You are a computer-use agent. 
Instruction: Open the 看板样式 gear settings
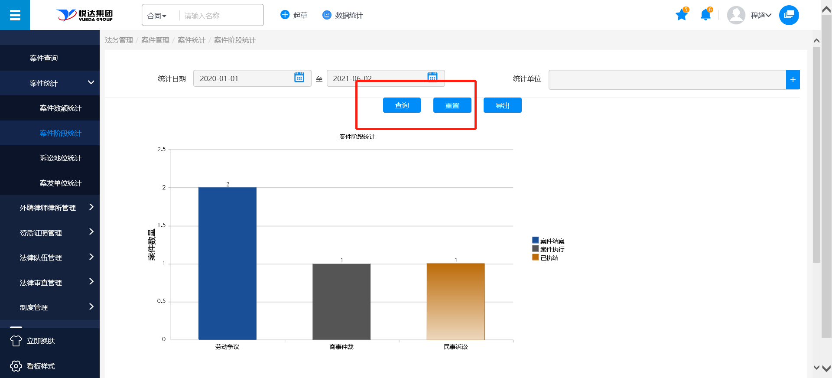tap(16, 366)
